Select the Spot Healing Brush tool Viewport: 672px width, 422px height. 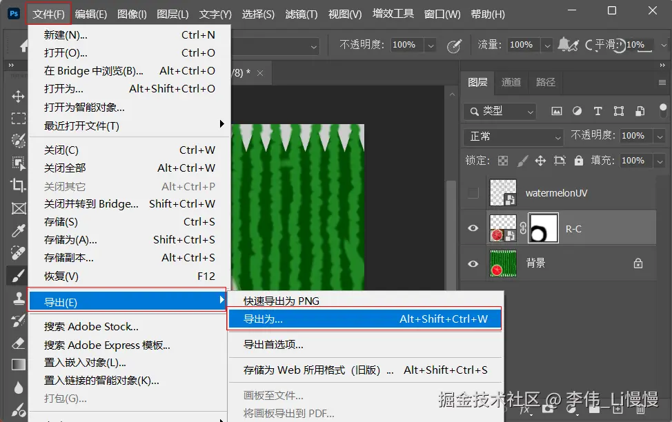(18, 253)
